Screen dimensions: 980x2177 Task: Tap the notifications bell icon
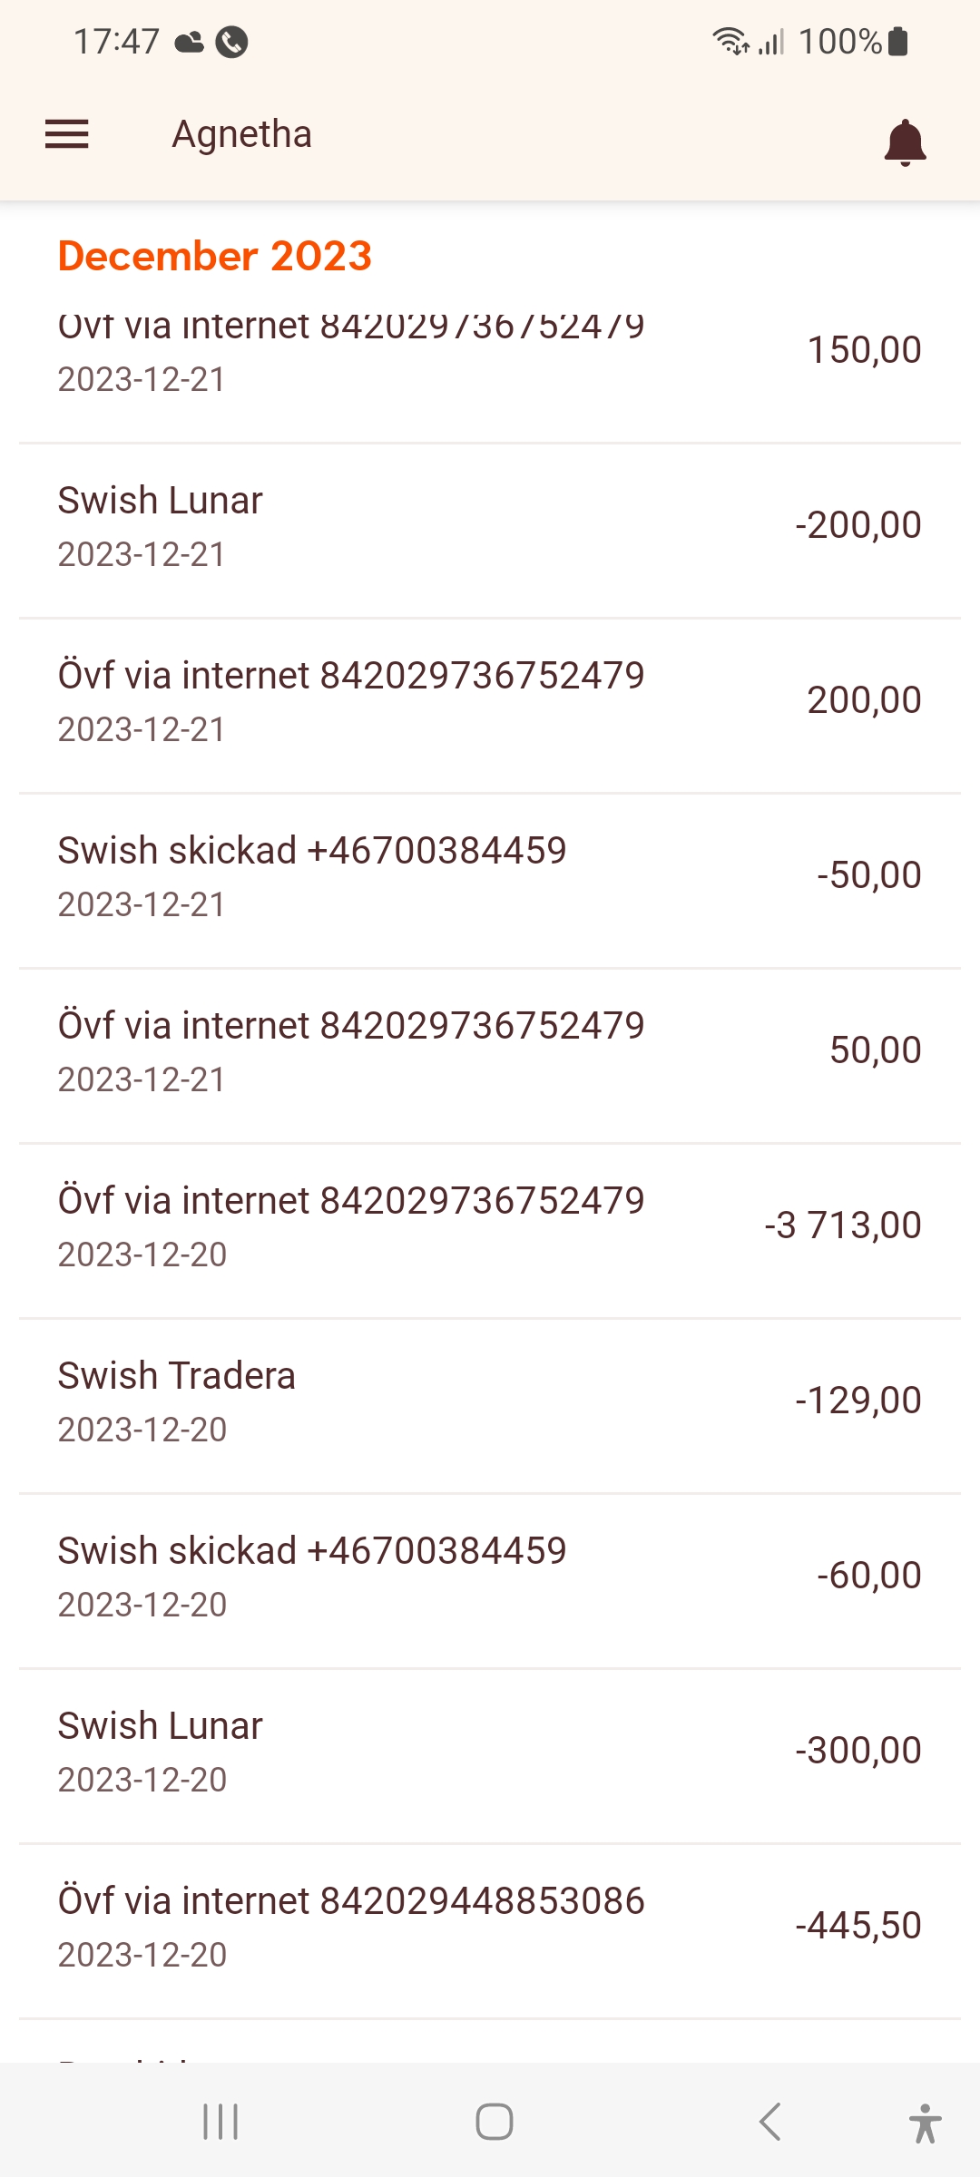click(x=905, y=142)
